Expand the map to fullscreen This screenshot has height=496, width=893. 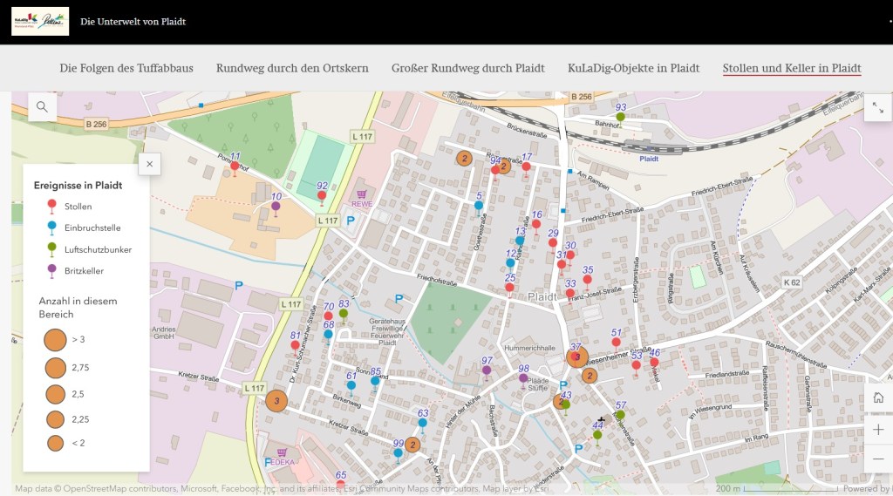[876, 106]
